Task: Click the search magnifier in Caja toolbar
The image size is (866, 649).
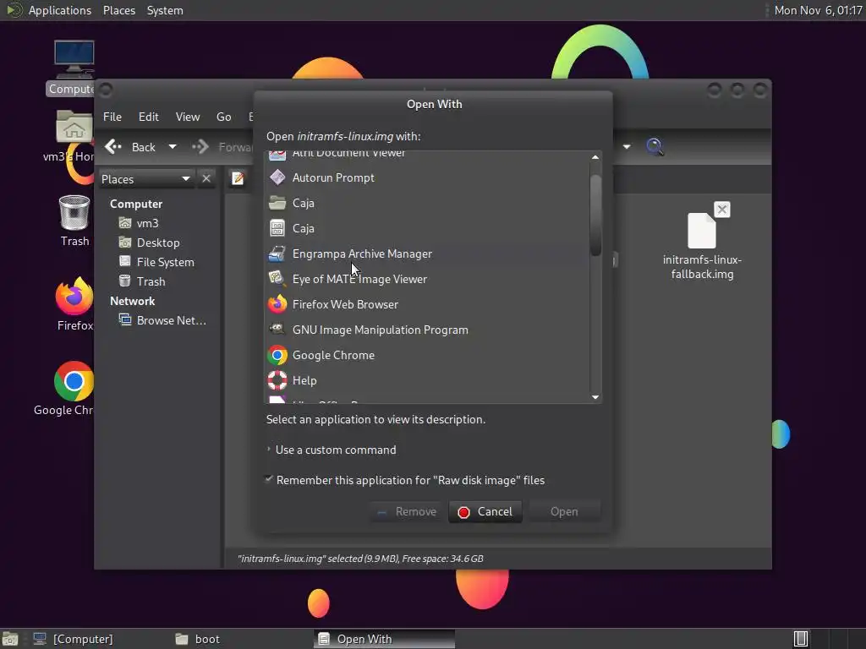Action: point(655,147)
